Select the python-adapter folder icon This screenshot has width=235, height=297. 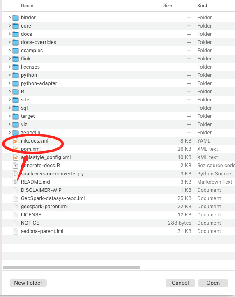16,83
